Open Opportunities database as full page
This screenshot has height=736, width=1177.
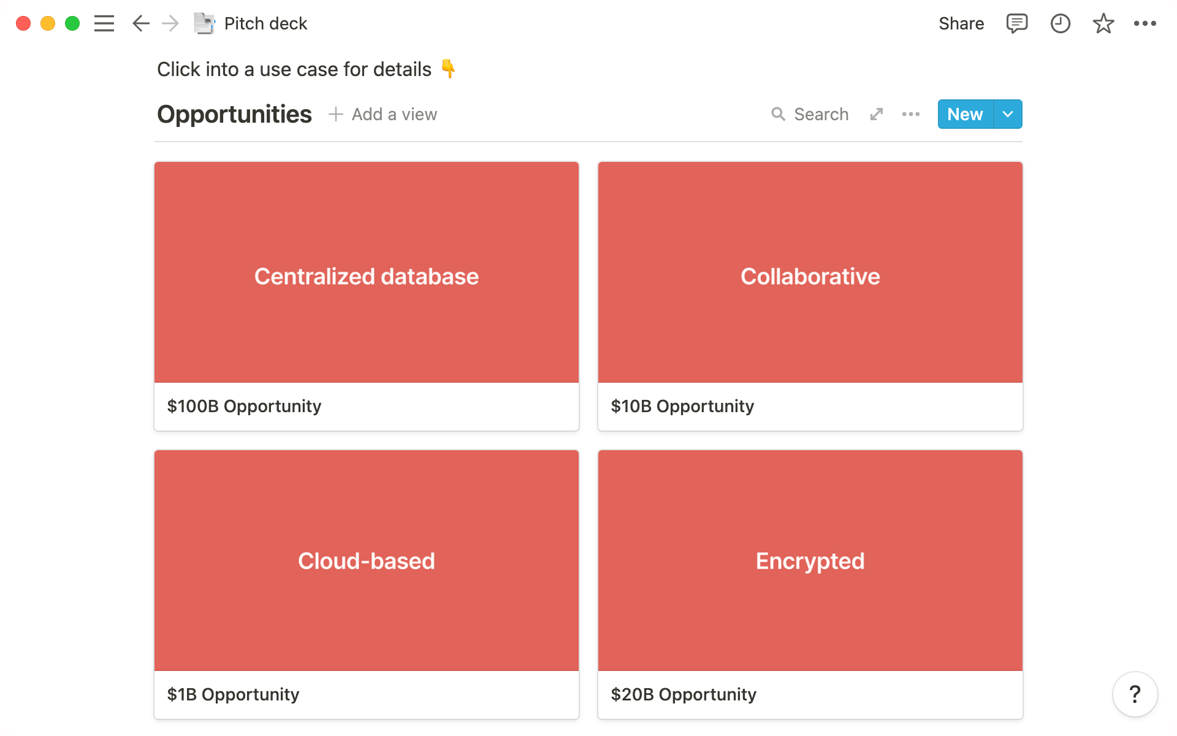pyautogui.click(x=877, y=114)
